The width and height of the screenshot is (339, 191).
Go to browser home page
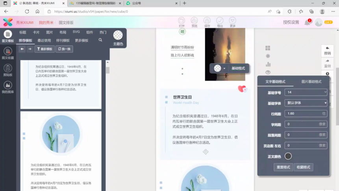pyautogui.click(x=37, y=11)
